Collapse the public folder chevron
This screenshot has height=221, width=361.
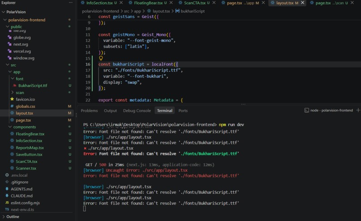click(8, 27)
